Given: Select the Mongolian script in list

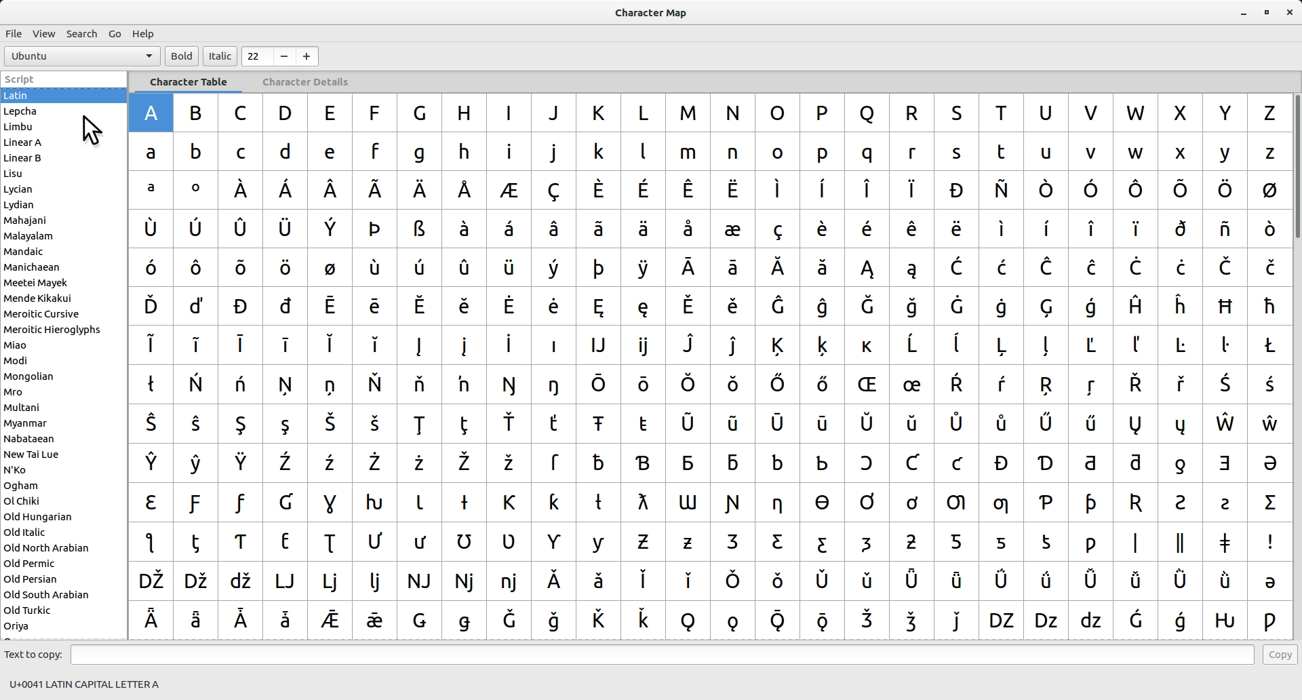Looking at the screenshot, I should (28, 376).
